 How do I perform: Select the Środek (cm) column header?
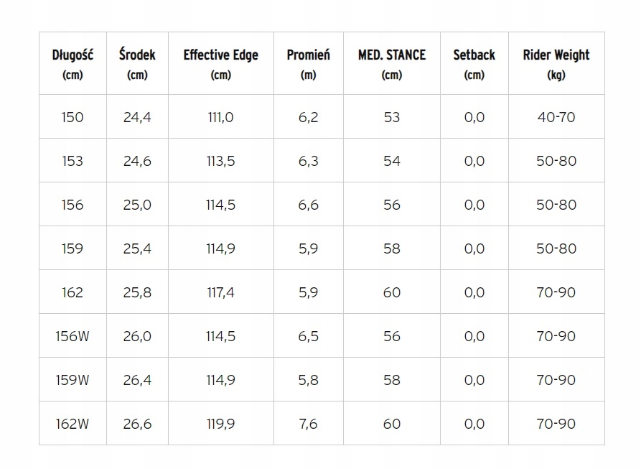(137, 63)
